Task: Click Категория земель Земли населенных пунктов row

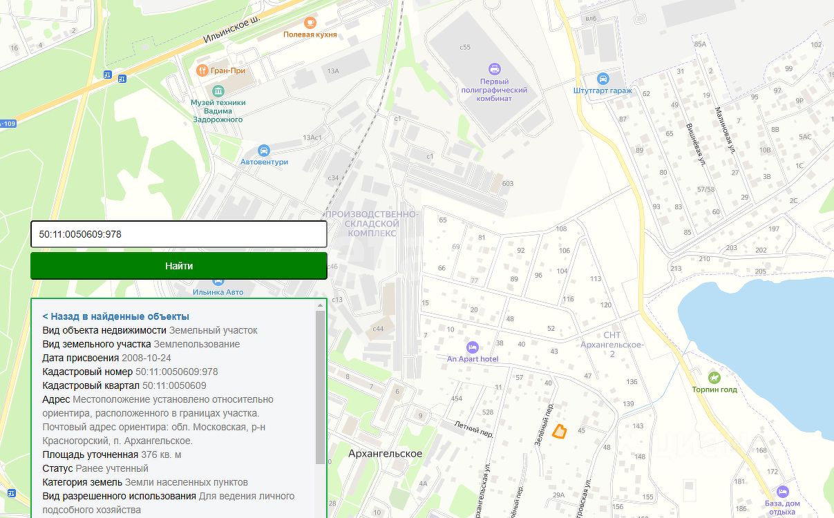Action: coord(145,482)
